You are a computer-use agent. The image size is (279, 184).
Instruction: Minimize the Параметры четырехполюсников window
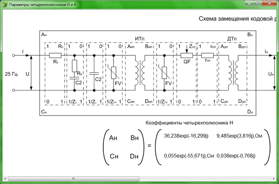point(249,3)
